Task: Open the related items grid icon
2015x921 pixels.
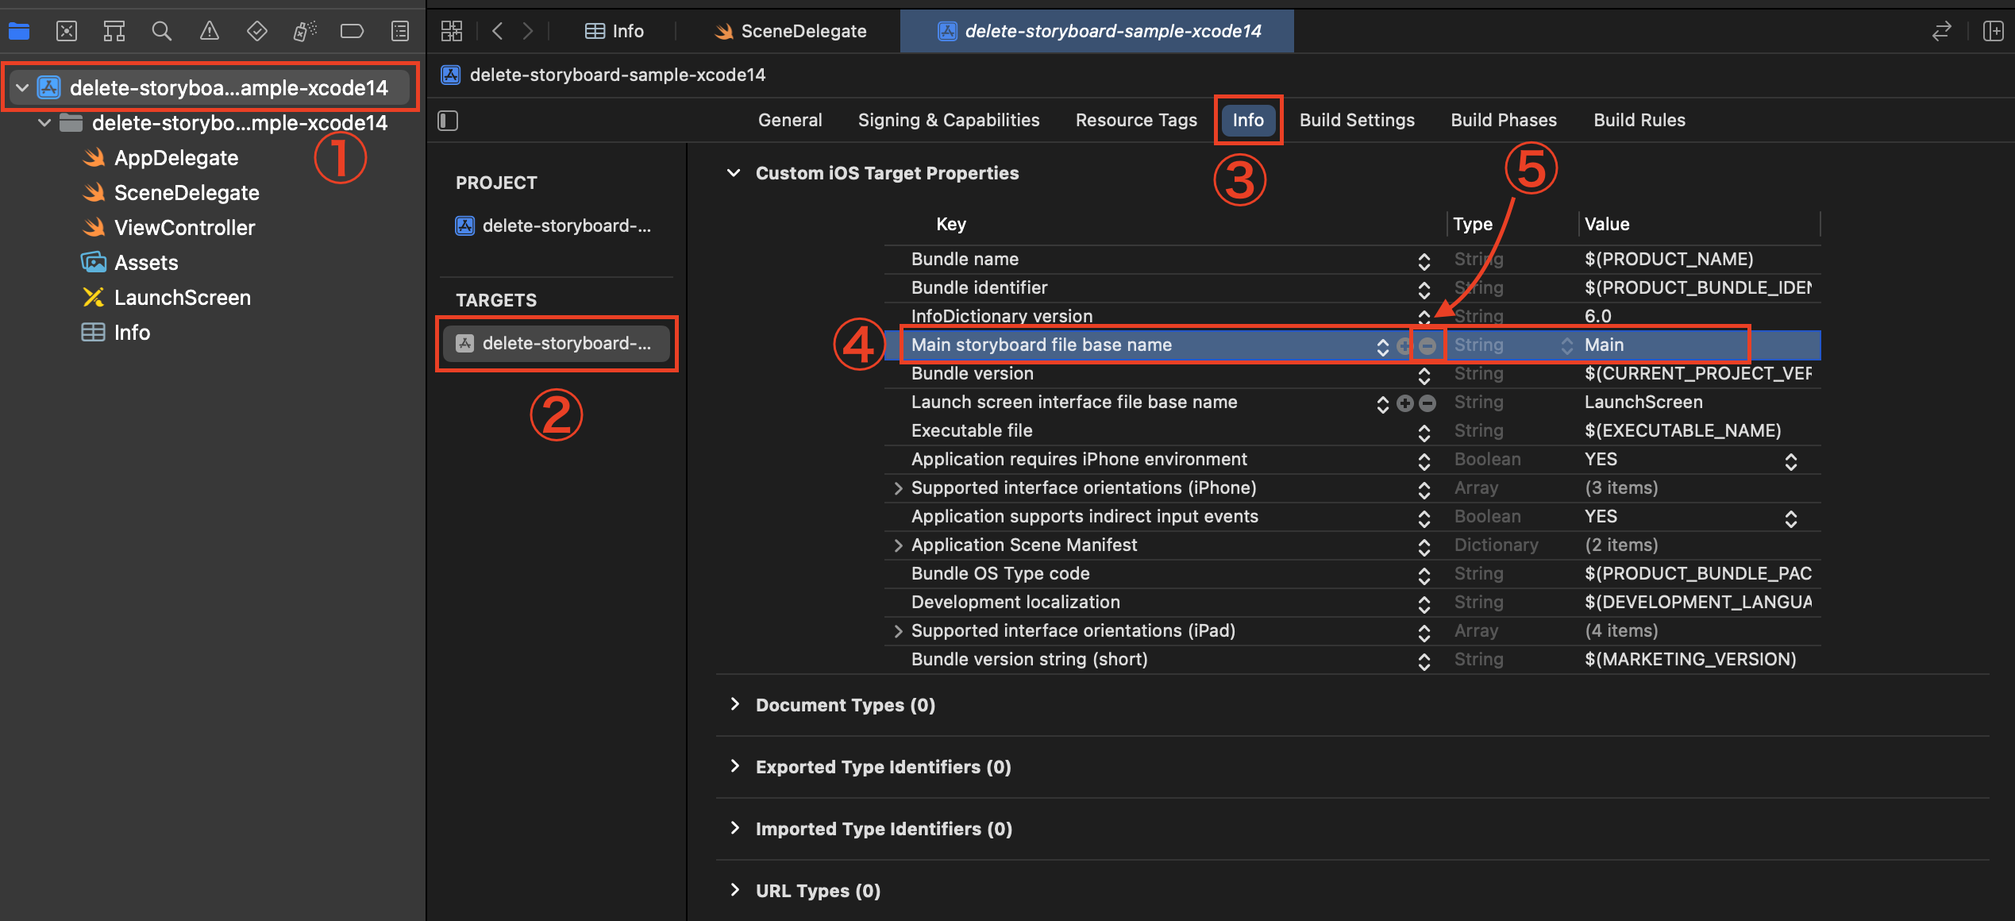Action: pos(452,31)
